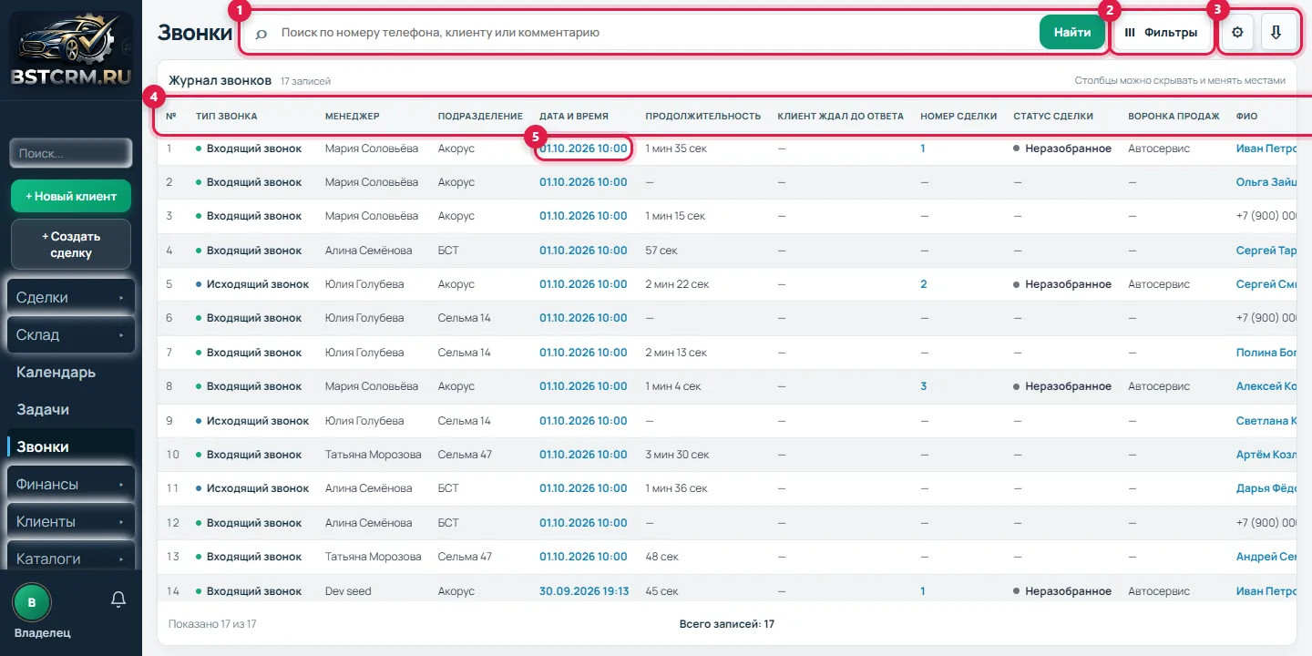The image size is (1312, 656).
Task: Click the "57 сек" duration cell
Action: pos(661,251)
